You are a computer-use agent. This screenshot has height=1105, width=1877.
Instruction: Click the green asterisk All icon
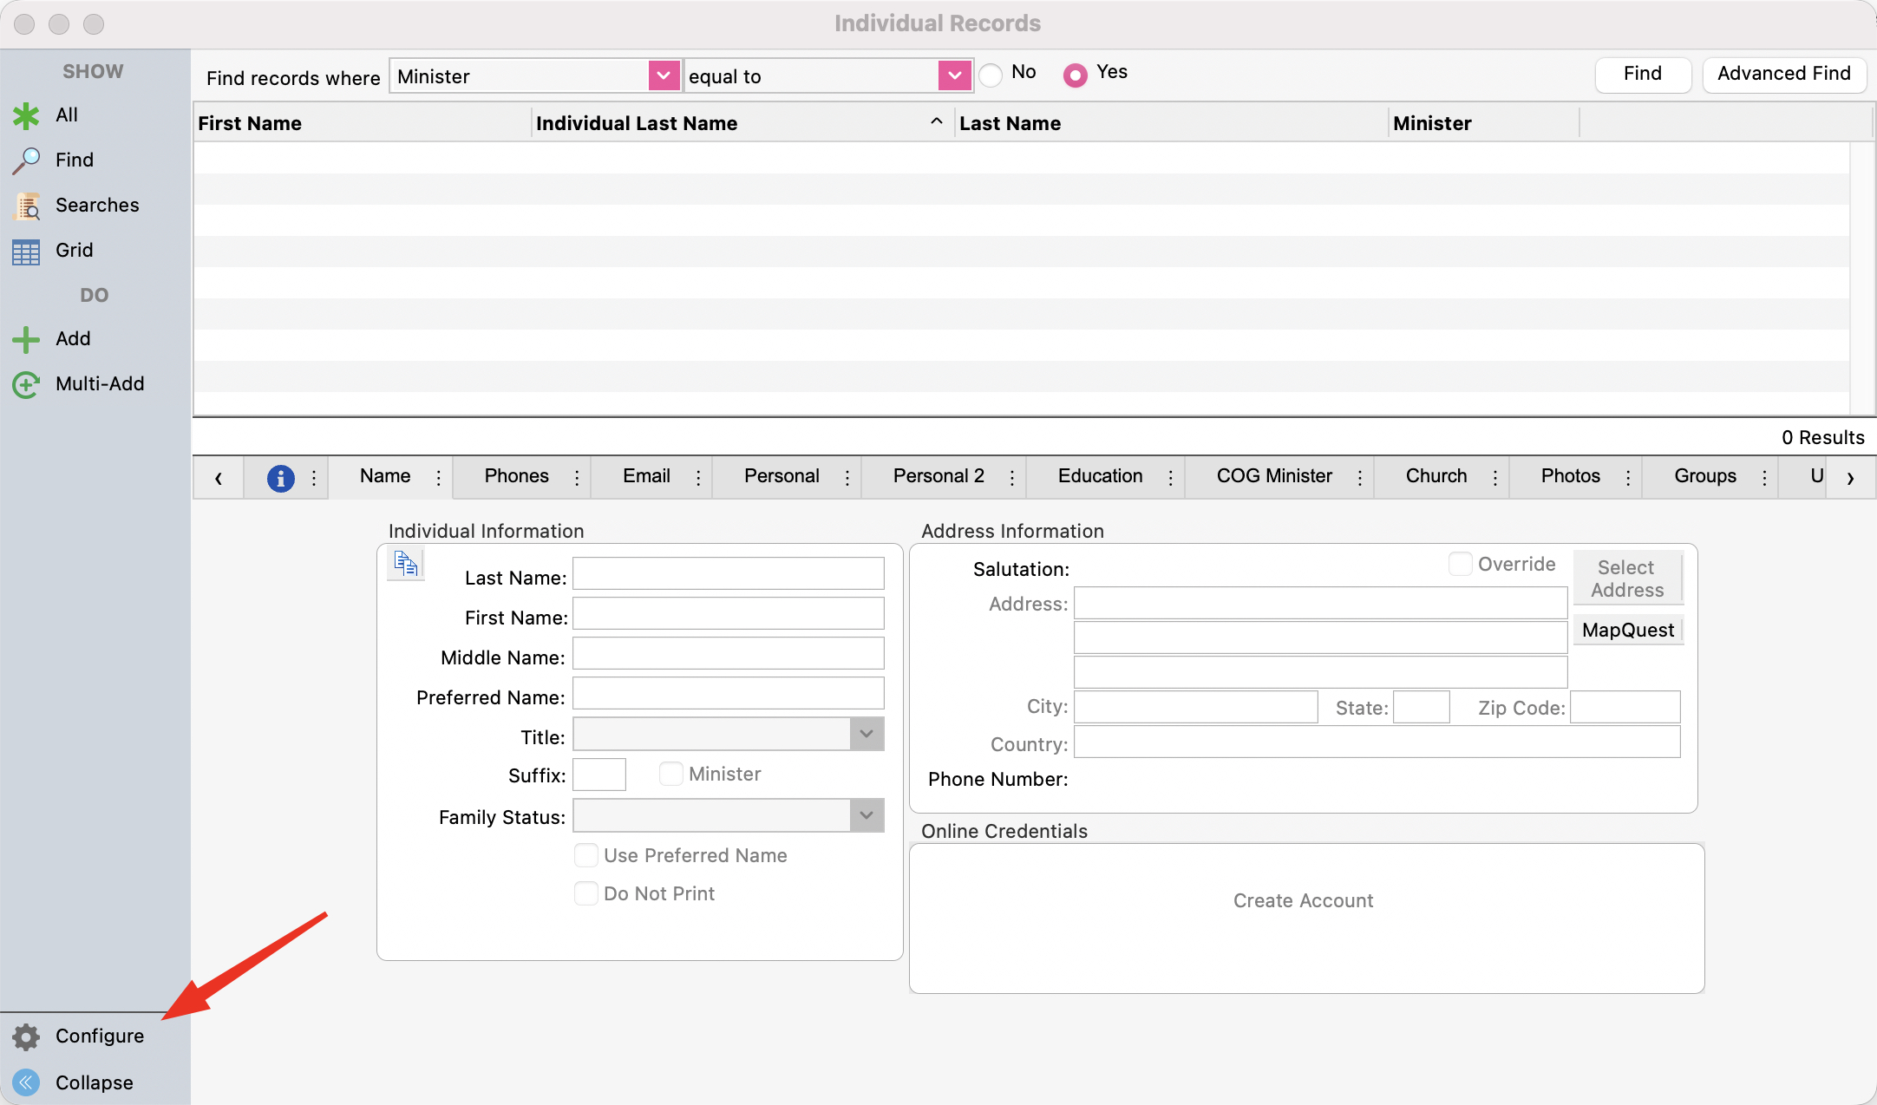click(26, 115)
